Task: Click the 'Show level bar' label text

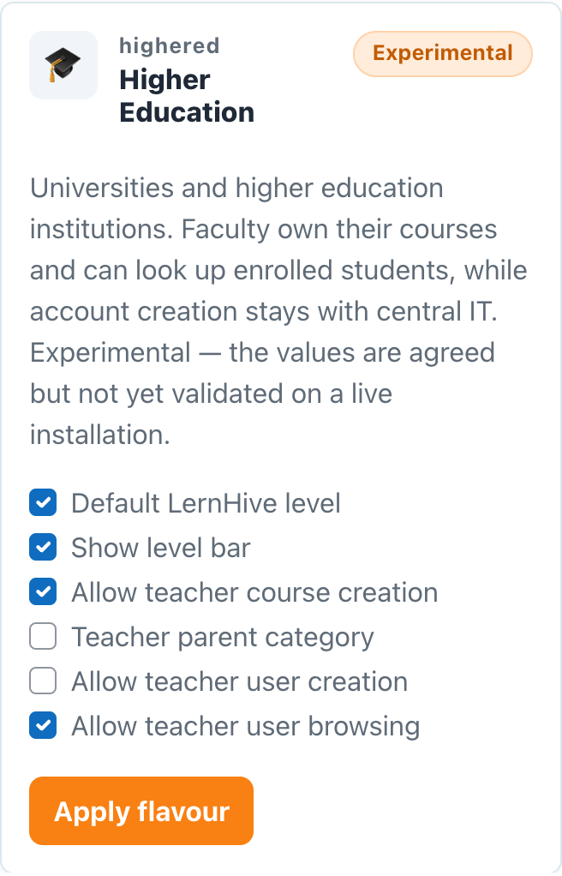Action: tap(161, 548)
